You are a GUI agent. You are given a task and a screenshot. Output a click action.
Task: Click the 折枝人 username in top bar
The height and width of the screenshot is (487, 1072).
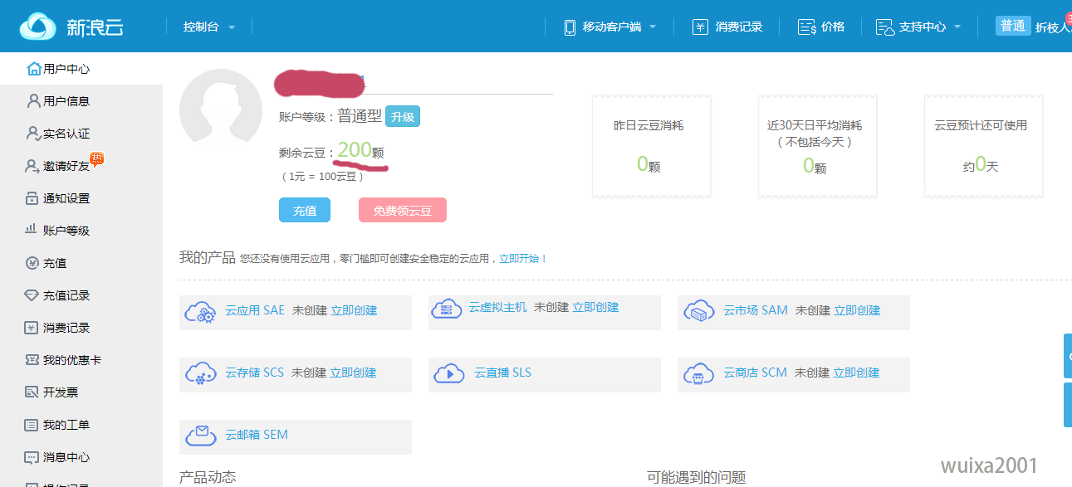click(1053, 27)
